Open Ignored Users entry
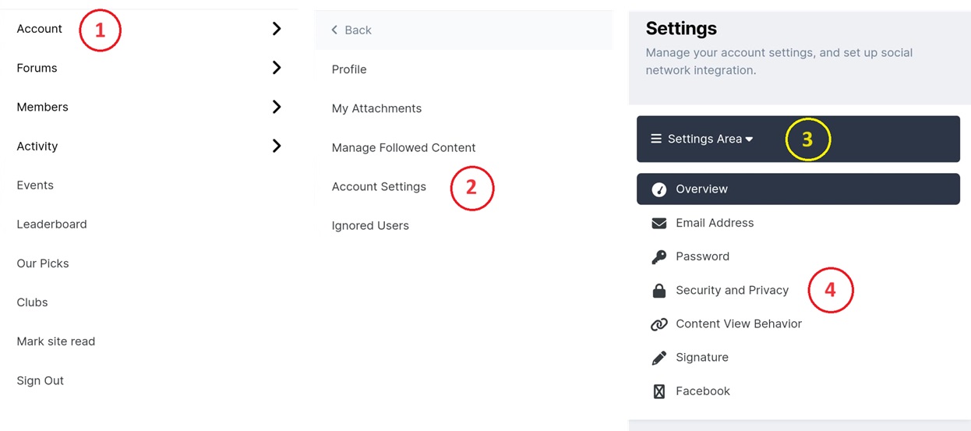 click(x=370, y=226)
